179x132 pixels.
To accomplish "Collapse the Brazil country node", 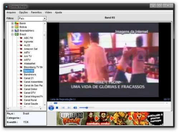I will coord(12,34).
